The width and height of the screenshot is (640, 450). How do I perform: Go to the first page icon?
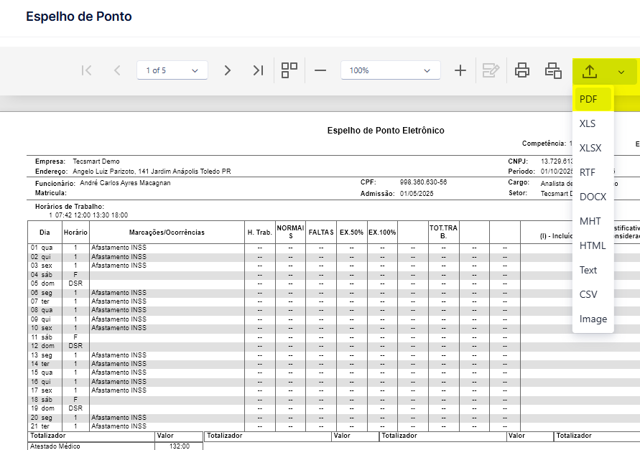coord(86,70)
